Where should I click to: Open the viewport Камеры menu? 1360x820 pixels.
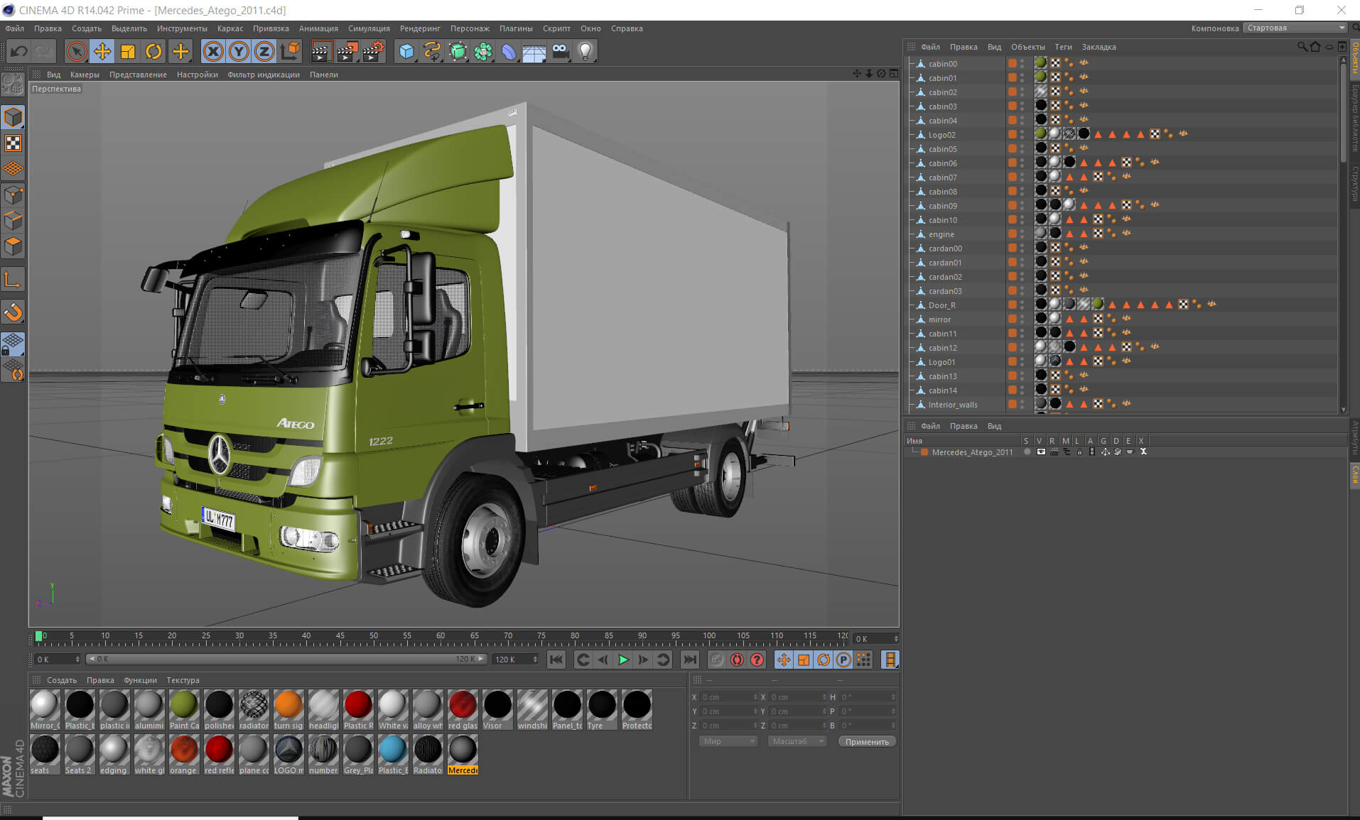[85, 75]
